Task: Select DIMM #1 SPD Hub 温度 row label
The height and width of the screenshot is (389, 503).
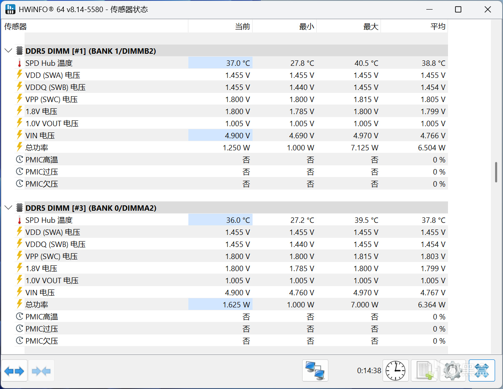Action: [x=49, y=63]
